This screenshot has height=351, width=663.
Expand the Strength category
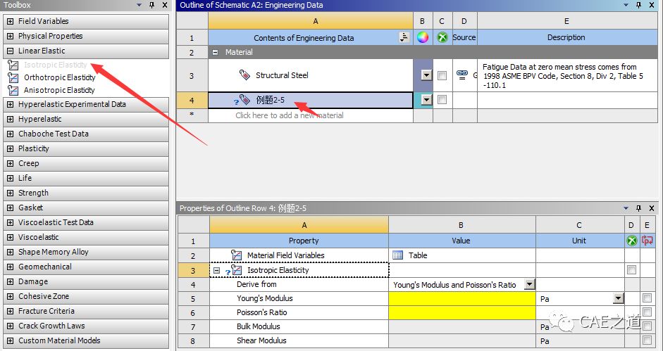(10, 193)
